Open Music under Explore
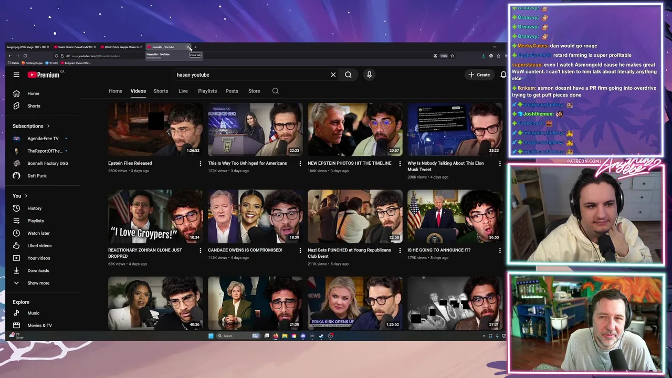Image resolution: width=672 pixels, height=378 pixels. 33,313
